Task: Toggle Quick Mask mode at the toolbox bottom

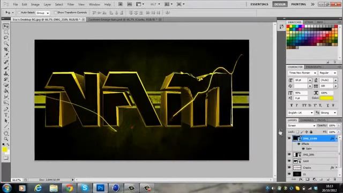Action: tap(6, 158)
